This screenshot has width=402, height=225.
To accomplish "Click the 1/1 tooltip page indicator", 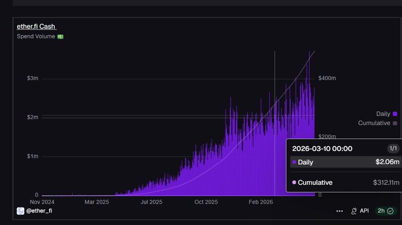I will click(x=393, y=148).
